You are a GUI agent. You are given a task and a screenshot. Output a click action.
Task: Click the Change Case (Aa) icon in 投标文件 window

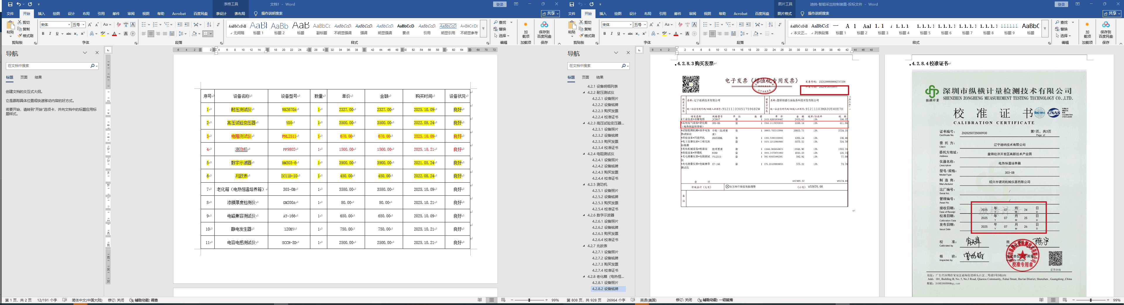pyautogui.click(x=668, y=25)
